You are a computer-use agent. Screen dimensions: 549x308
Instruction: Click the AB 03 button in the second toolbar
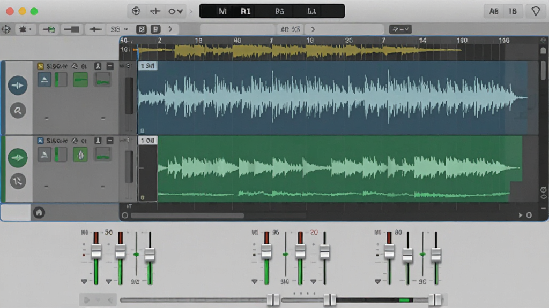click(290, 29)
